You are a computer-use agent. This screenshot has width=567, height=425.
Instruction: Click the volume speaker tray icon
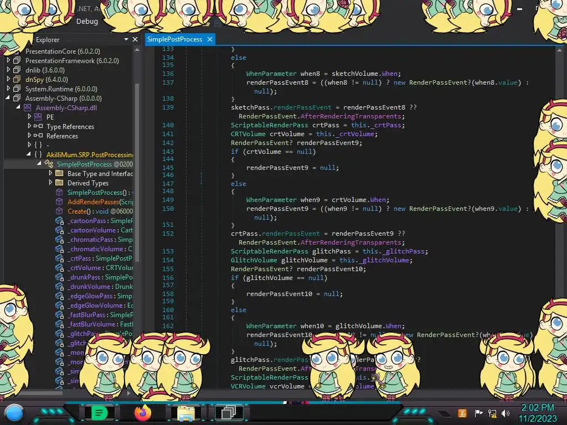tap(506, 413)
